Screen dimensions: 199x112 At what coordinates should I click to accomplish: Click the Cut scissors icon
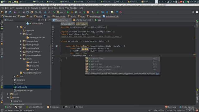pos(24,12)
